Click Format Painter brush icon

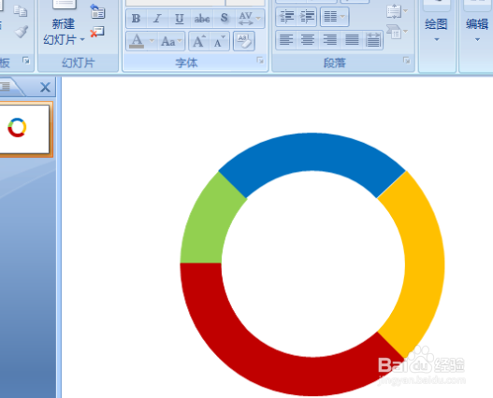click(22, 32)
